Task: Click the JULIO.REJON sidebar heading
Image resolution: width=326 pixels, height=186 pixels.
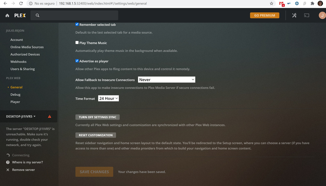Action: click(15, 31)
